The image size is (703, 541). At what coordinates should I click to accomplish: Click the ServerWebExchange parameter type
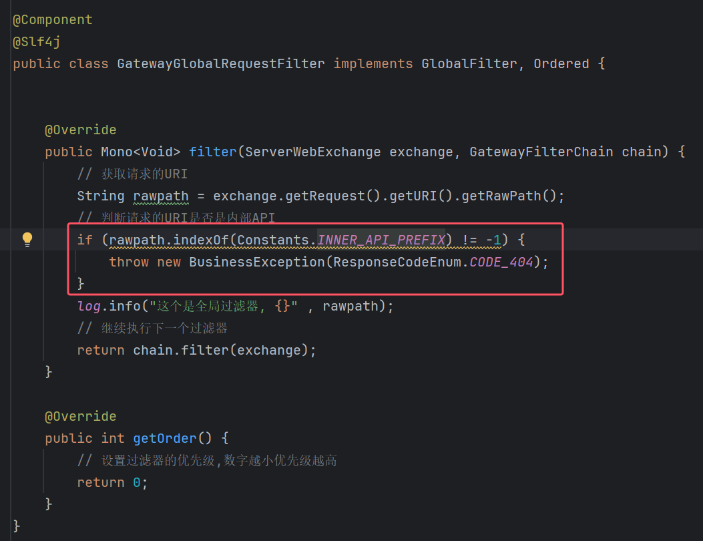pos(313,152)
